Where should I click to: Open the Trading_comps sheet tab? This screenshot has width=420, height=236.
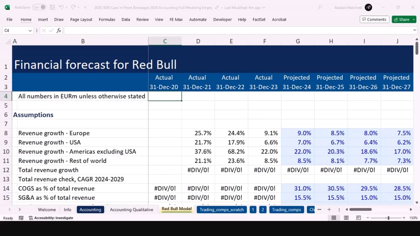(286, 209)
